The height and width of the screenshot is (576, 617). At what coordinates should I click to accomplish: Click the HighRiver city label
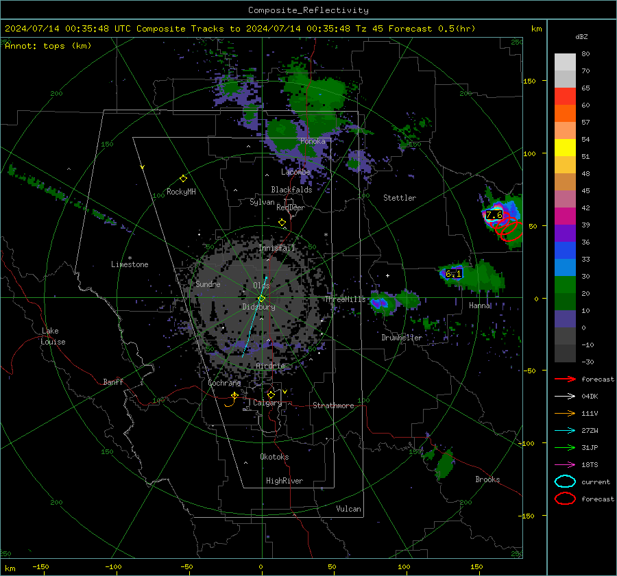[285, 481]
